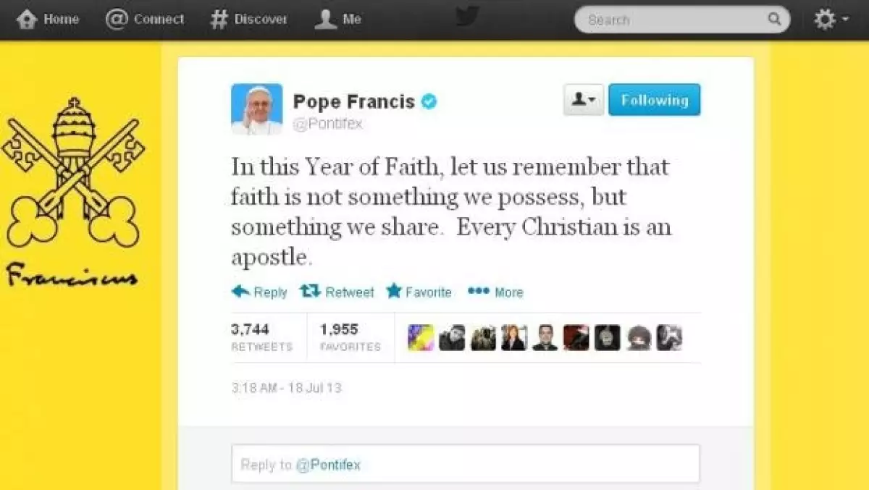Focus the Reply to @Pontifex field
The image size is (869, 490).
(466, 464)
